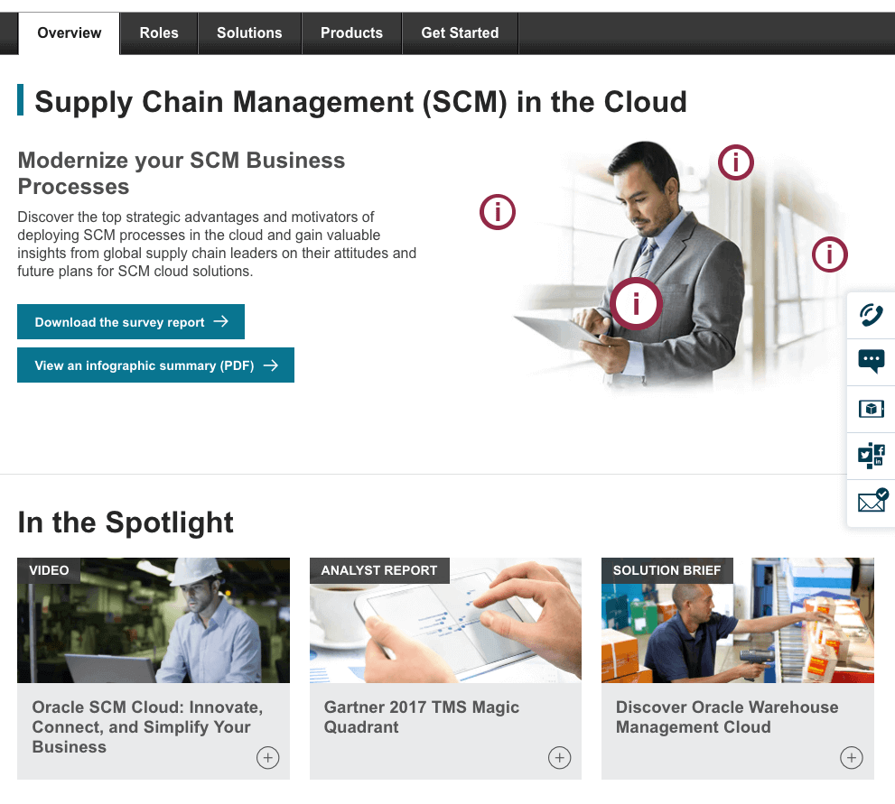Viewport: 895px width, 804px height.
Task: Click the info hotspot above man's head
Action: [736, 162]
